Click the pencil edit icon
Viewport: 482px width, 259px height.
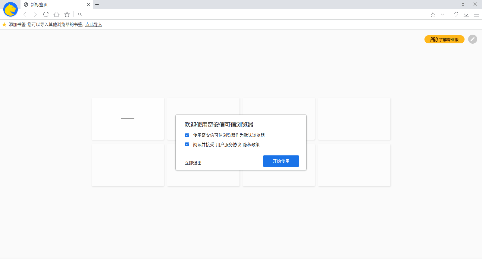coord(472,39)
